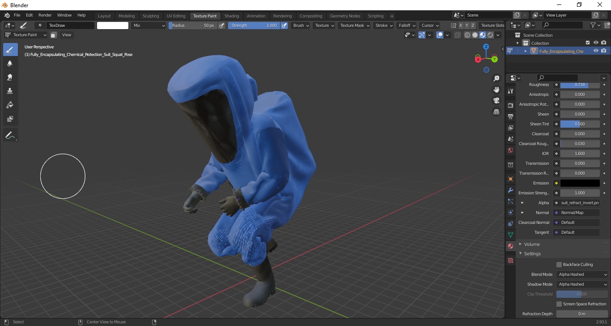This screenshot has width=611, height=326.
Task: Open the Particles properties tab
Action: click(x=510, y=202)
